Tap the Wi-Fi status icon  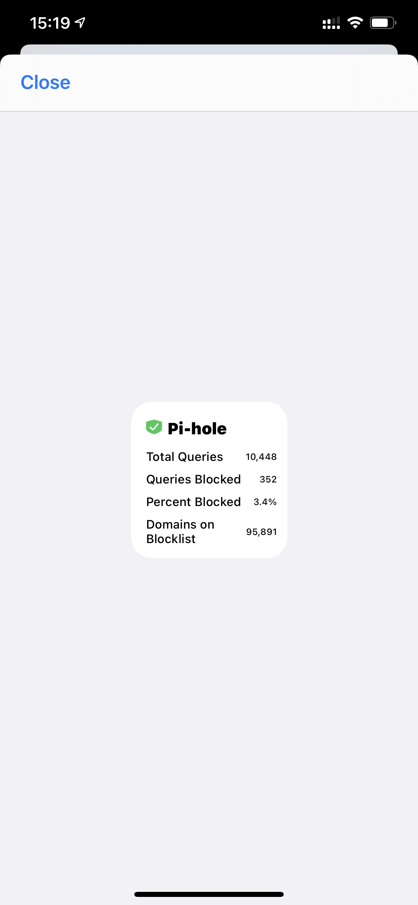click(355, 23)
